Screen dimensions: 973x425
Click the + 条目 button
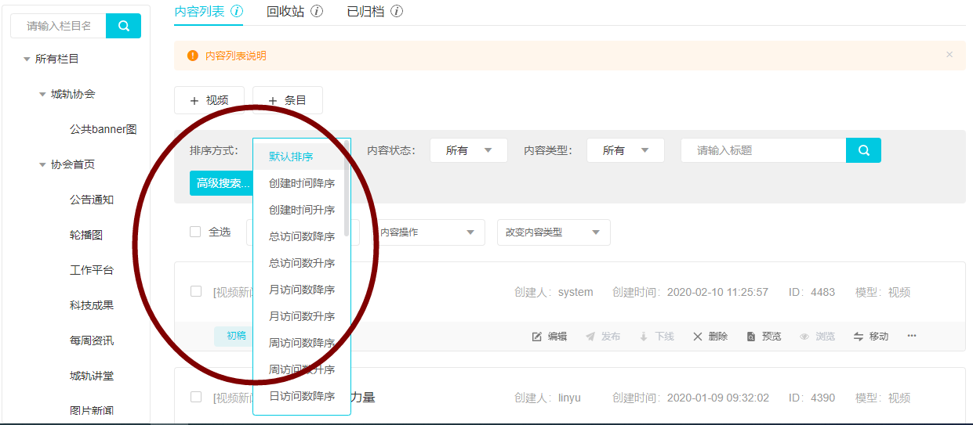pyautogui.click(x=288, y=100)
